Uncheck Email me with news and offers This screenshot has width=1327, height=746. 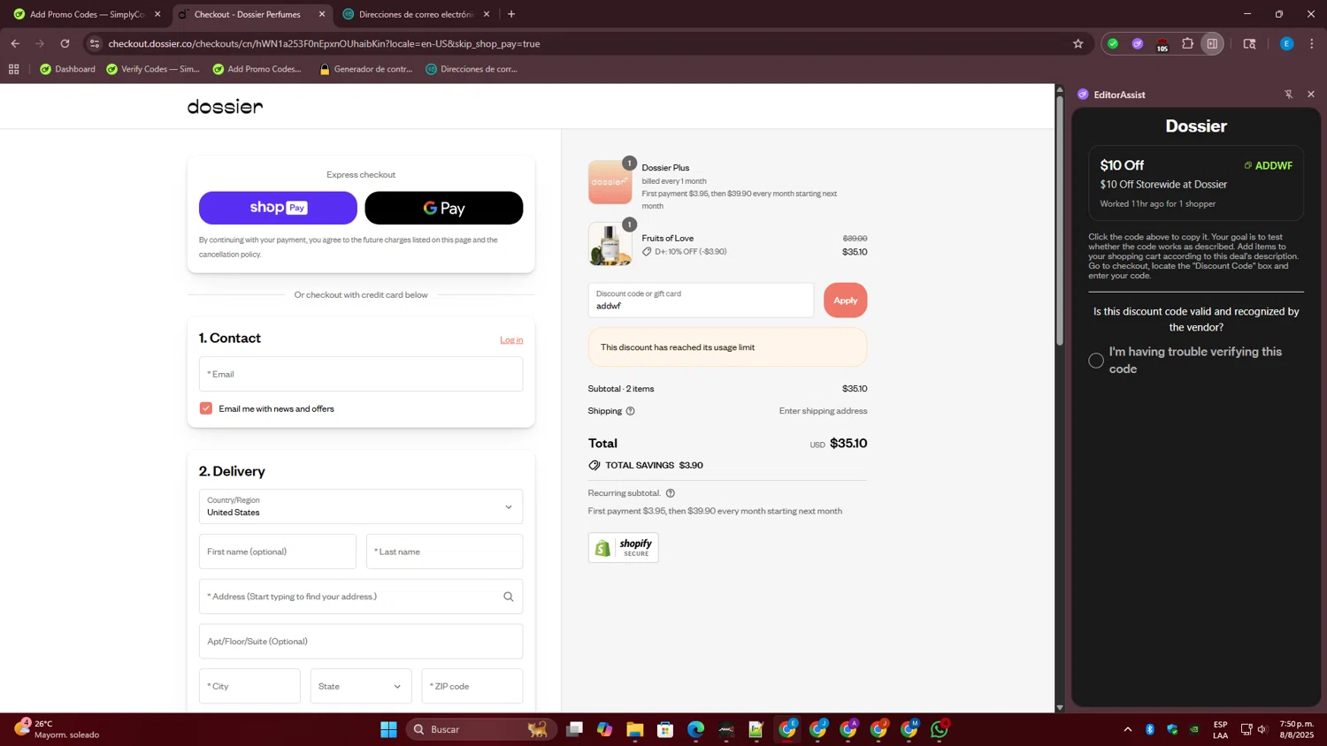coord(206,408)
